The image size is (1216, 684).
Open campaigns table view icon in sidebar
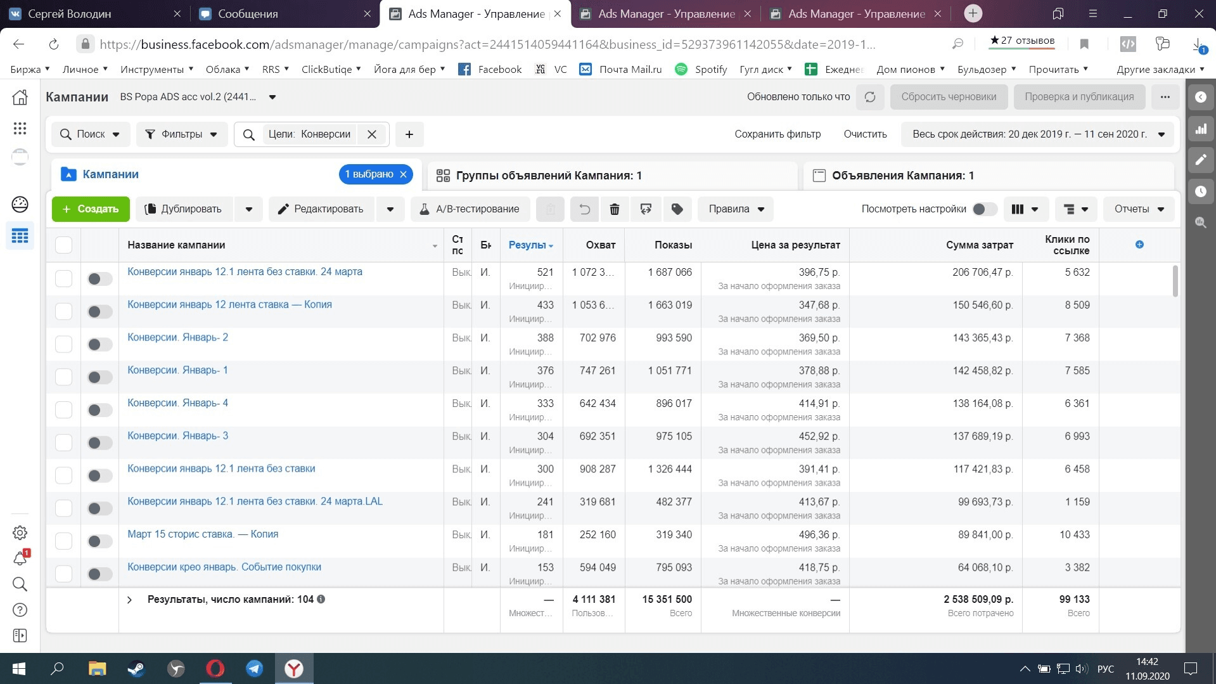click(x=20, y=236)
